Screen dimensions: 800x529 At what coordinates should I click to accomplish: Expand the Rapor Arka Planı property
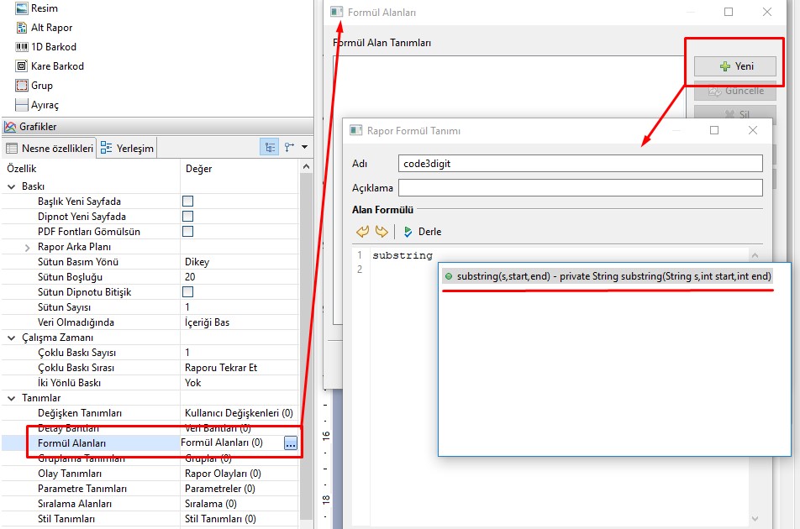pos(28,247)
